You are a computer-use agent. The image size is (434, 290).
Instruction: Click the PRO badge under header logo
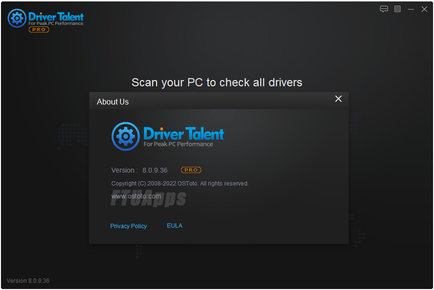pos(39,30)
